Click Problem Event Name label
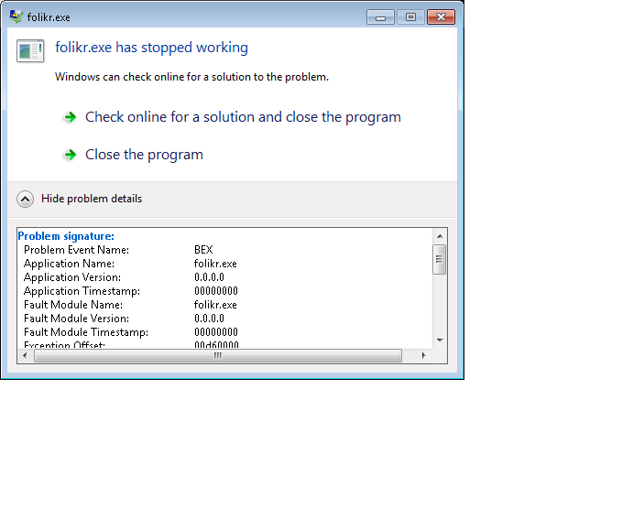644x519 pixels. click(76, 250)
